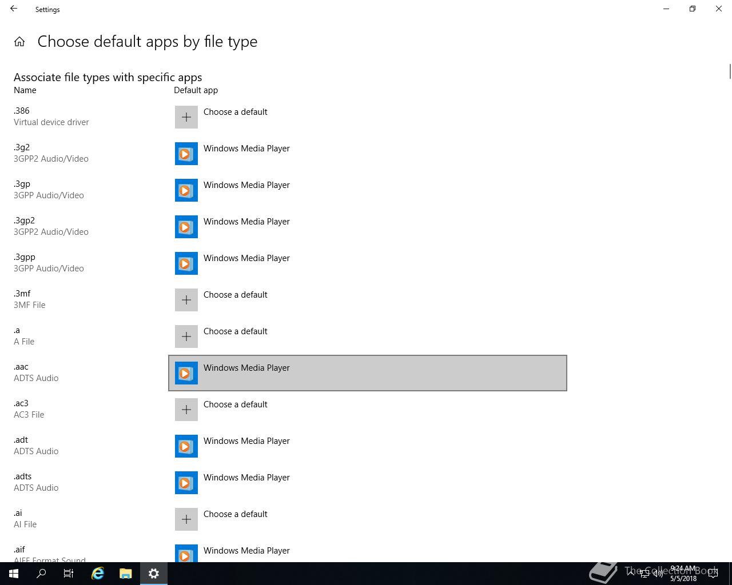Image resolution: width=732 pixels, height=585 pixels.
Task: Click 'Associate file types with specific apps' heading
Action: tap(108, 77)
